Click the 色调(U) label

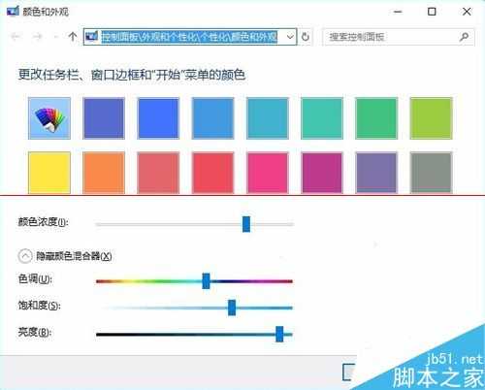click(35, 278)
